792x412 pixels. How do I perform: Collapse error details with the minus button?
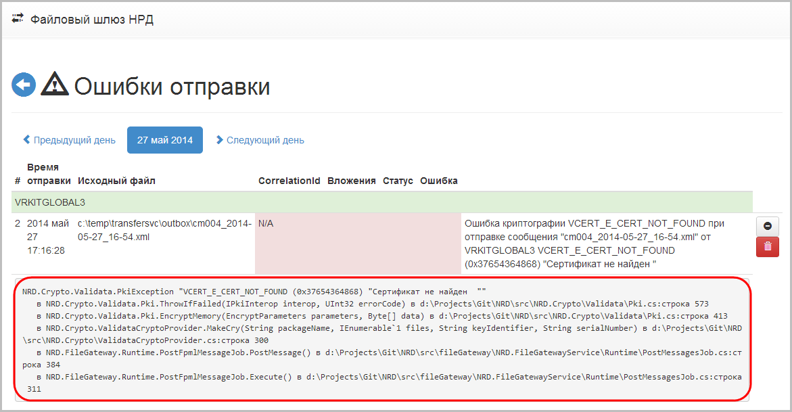[767, 226]
